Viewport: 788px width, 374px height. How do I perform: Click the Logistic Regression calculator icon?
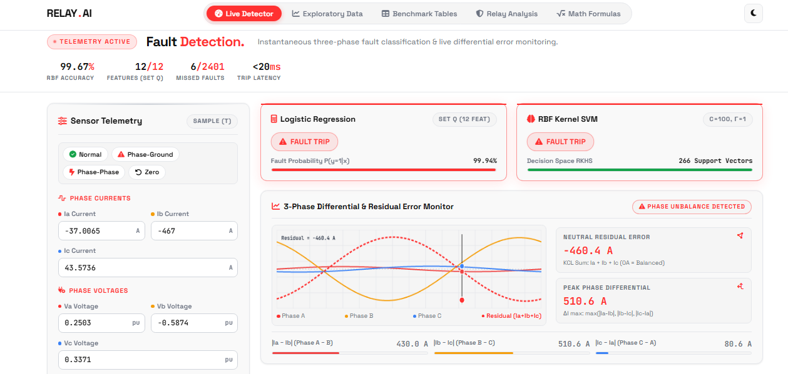point(274,119)
